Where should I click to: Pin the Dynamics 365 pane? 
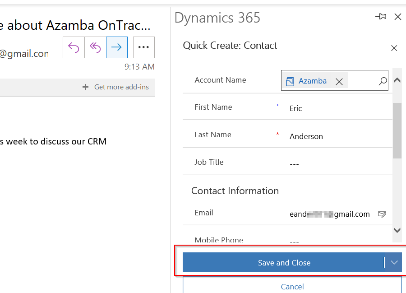381,17
